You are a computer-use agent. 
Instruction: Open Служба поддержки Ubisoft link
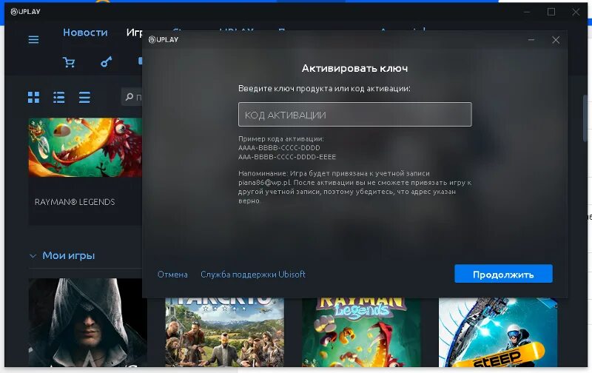pos(253,275)
